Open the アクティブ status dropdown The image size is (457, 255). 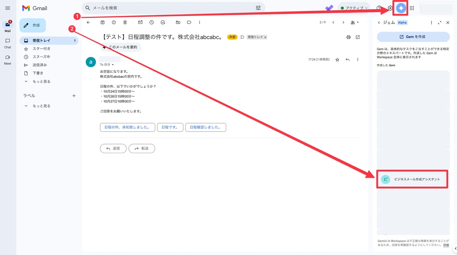[x=354, y=8]
